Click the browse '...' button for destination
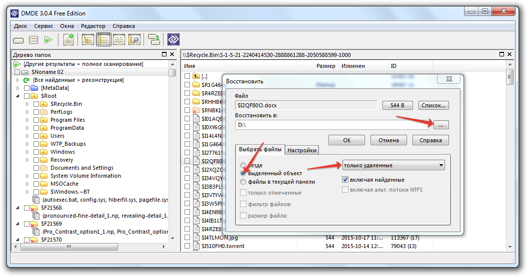Image resolution: width=528 pixels, height=277 pixels. click(441, 125)
